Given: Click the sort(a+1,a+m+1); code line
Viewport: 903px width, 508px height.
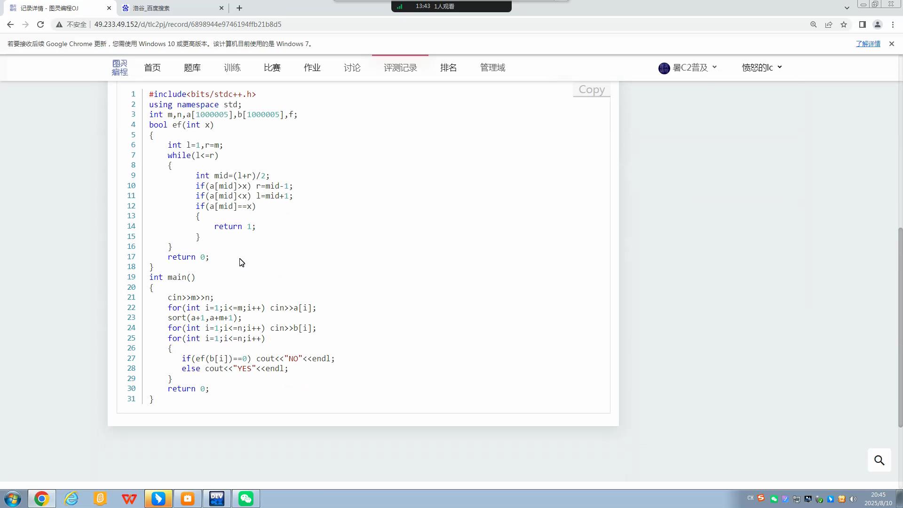Looking at the screenshot, I should pyautogui.click(x=205, y=318).
